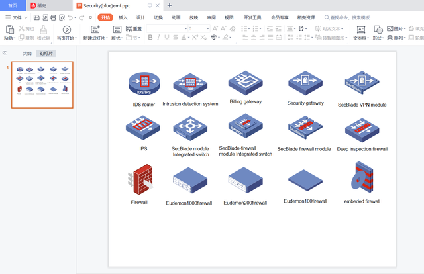
Task: Toggle Underline formatting
Action: click(167, 38)
